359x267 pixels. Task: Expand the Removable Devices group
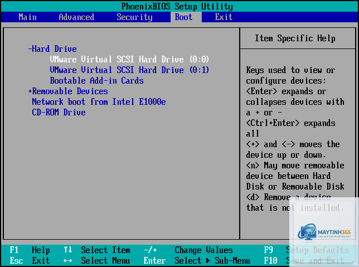[68, 91]
